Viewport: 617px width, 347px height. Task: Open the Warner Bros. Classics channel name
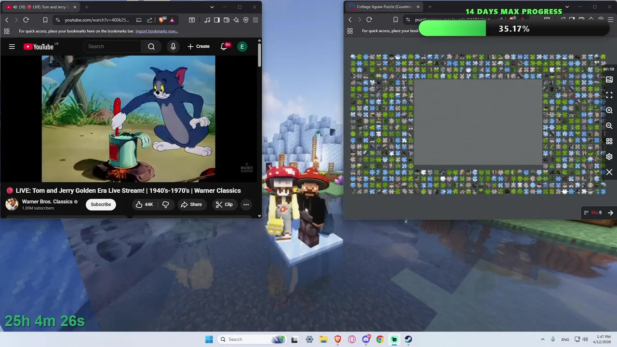(x=47, y=201)
